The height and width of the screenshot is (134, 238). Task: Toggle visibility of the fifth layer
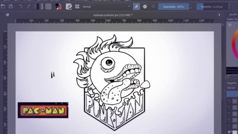click(229, 126)
